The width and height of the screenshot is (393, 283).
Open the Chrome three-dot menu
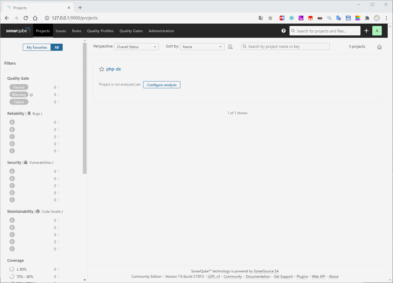coord(386,18)
